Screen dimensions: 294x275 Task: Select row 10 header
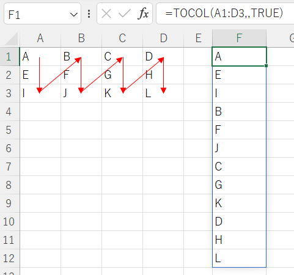(10, 221)
